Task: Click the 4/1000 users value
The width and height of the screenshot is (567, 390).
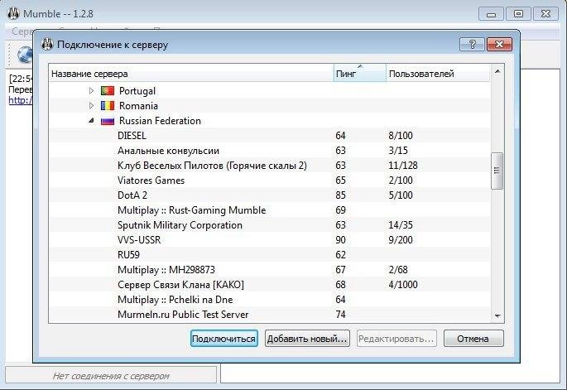Action: click(x=403, y=284)
